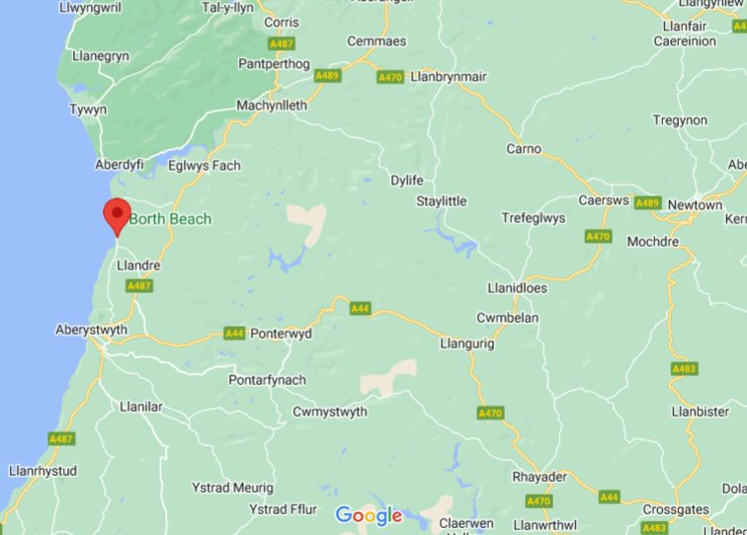The height and width of the screenshot is (535, 747).
Task: Click the A44 road badge beside Ponterwyd
Action: [x=234, y=334]
